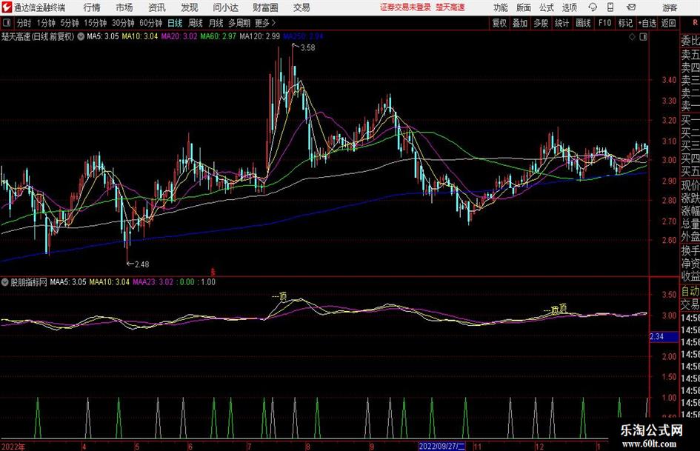This screenshot has height=451, width=700.
Task: Switch to 60分钟 period tab
Action: click(x=150, y=23)
